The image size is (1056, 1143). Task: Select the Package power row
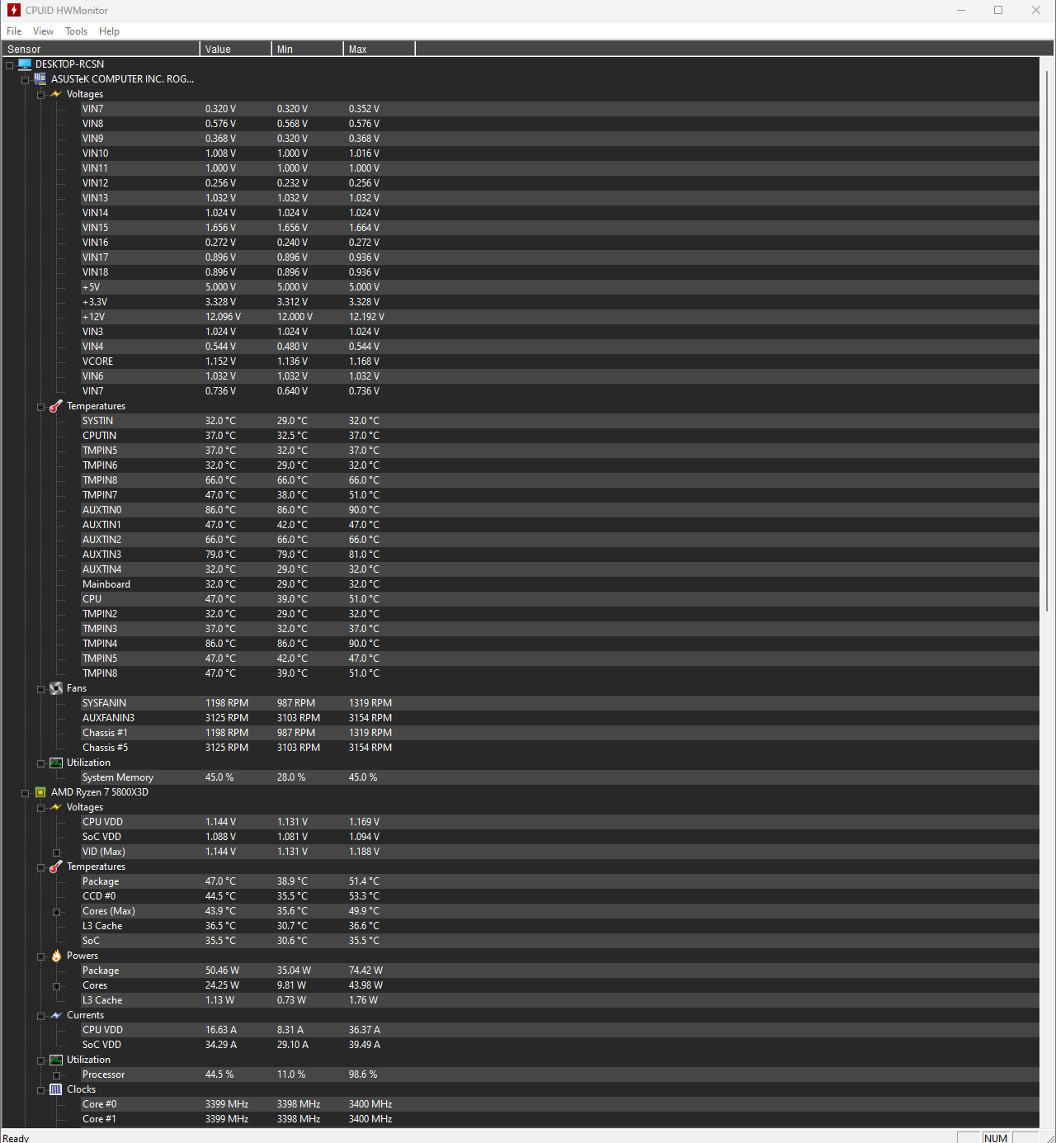click(560, 971)
